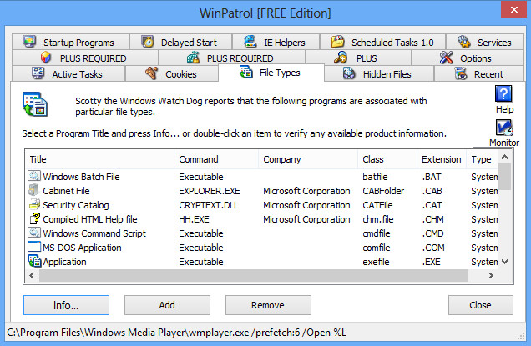Click the Startup Programs monitor icon
The height and width of the screenshot is (346, 531).
pos(30,42)
